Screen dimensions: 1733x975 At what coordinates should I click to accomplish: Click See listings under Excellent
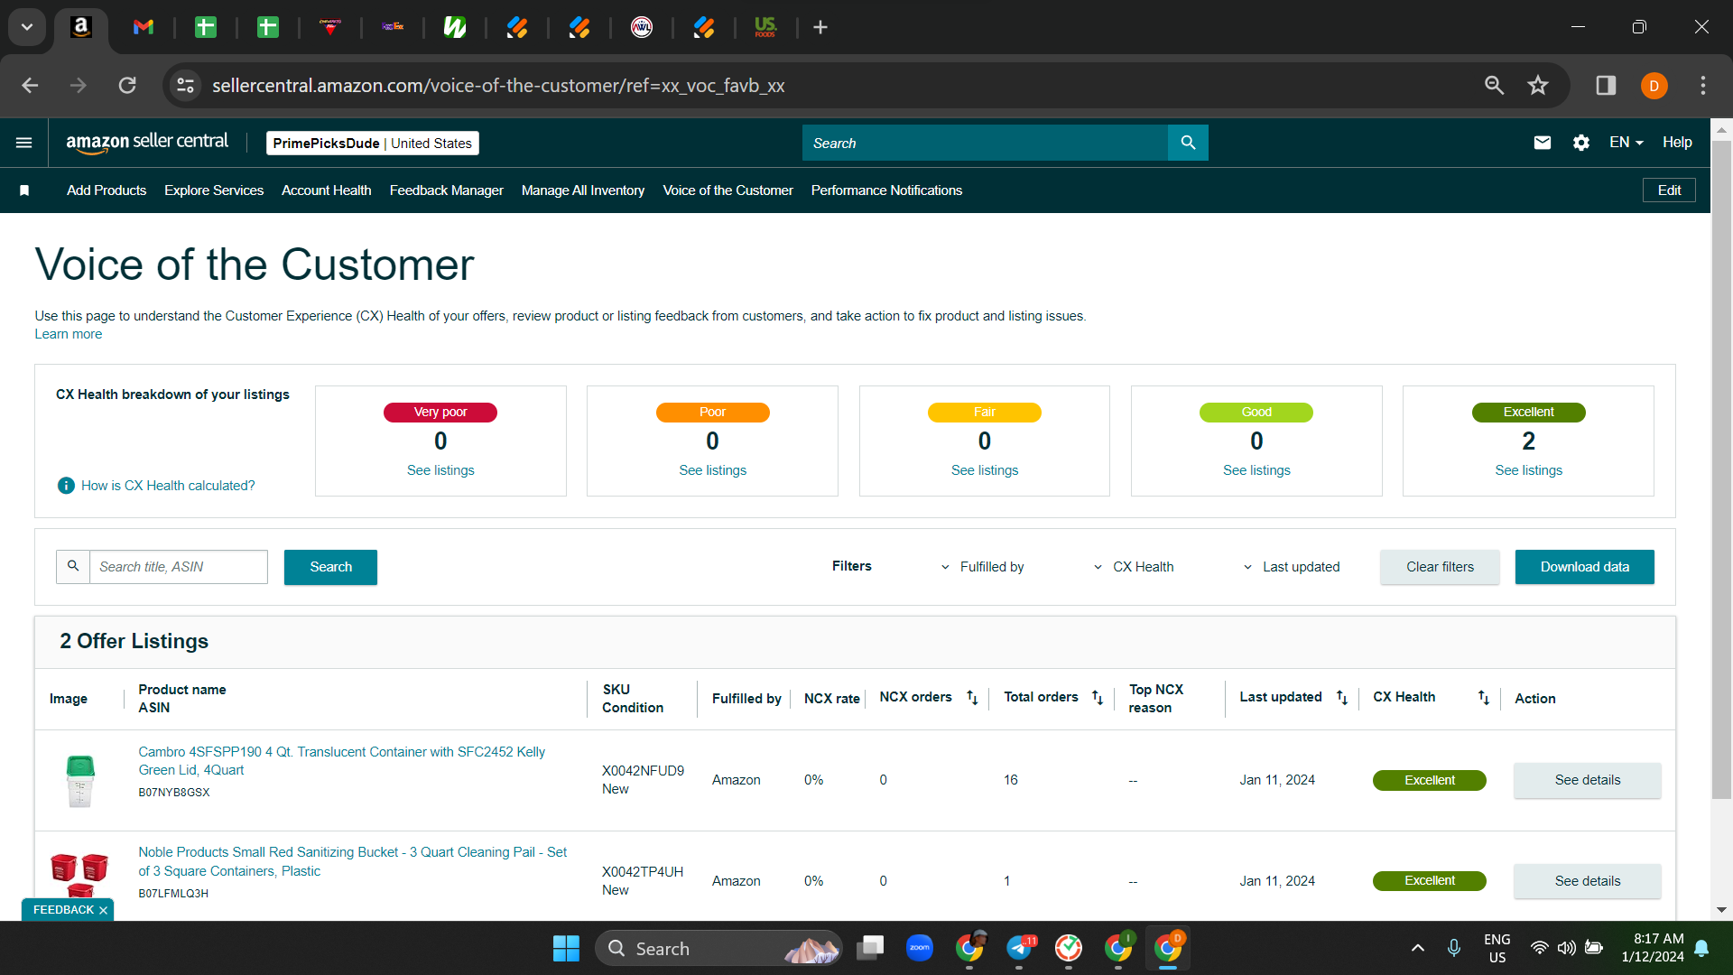(1528, 470)
